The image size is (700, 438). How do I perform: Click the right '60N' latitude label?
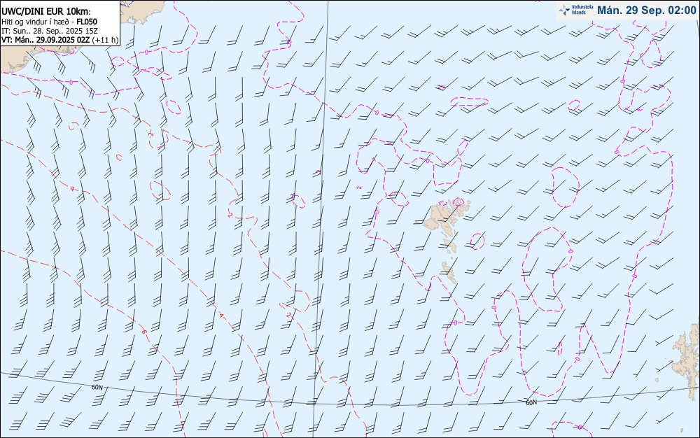click(531, 403)
